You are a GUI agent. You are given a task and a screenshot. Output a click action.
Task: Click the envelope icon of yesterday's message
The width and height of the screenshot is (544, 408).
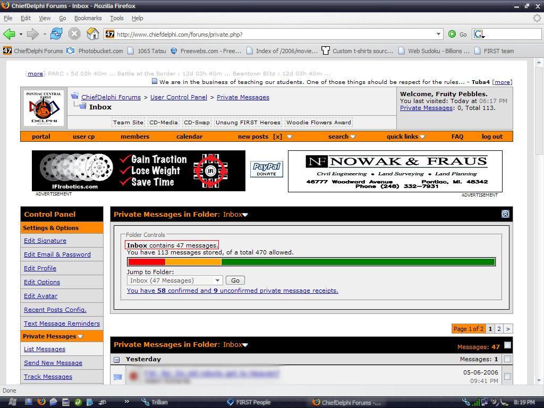pyautogui.click(x=117, y=377)
